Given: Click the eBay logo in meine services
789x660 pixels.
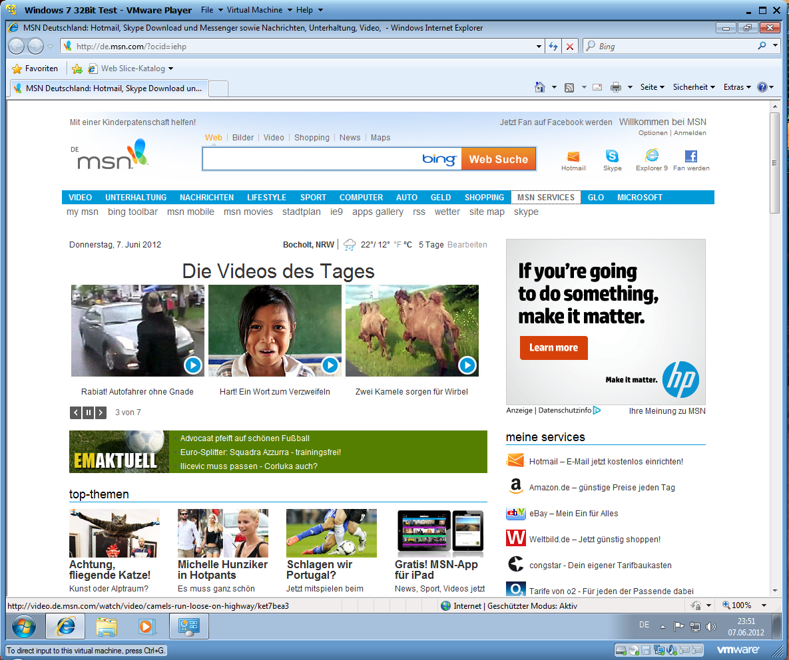Looking at the screenshot, I should tap(516, 513).
